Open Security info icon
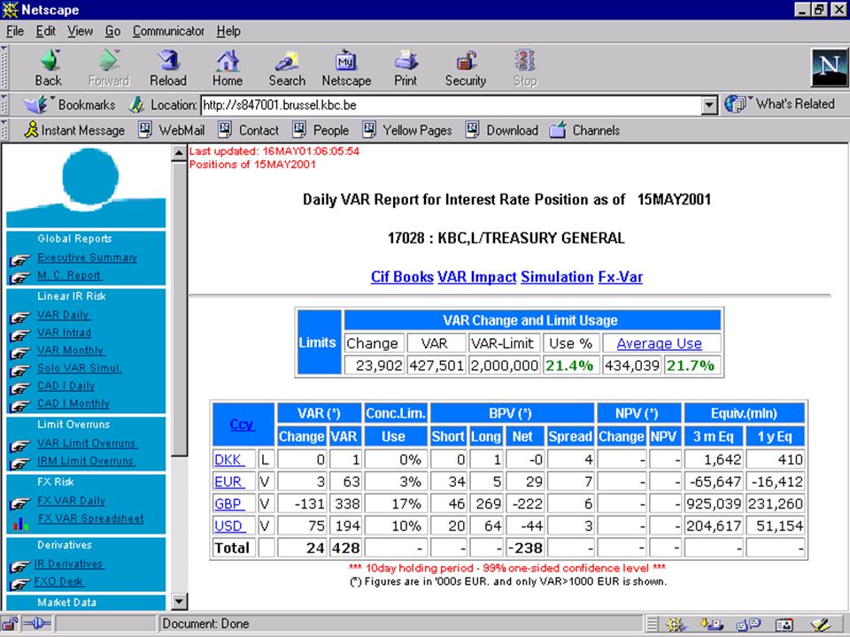 (465, 67)
